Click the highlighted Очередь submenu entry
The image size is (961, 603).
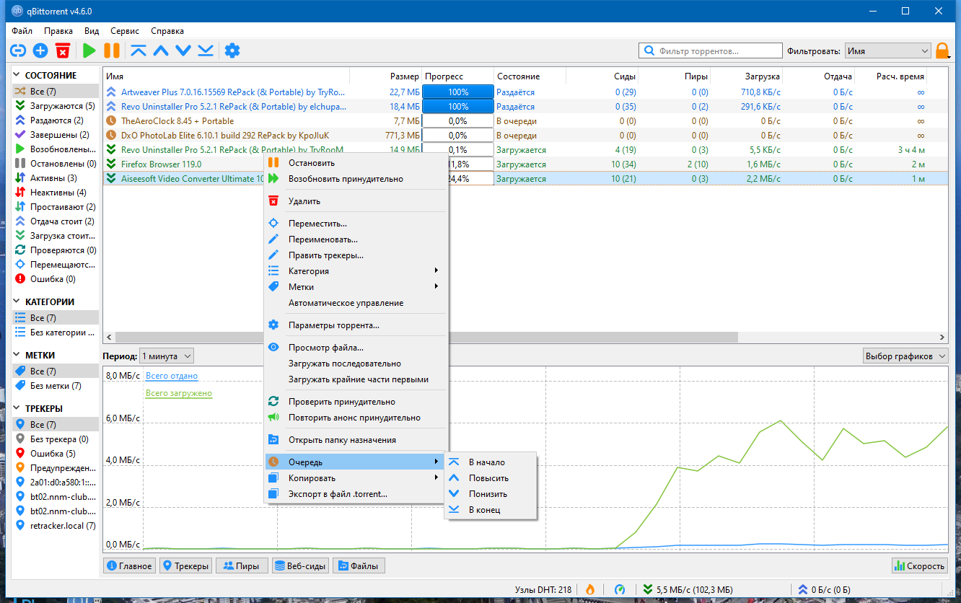[356, 462]
